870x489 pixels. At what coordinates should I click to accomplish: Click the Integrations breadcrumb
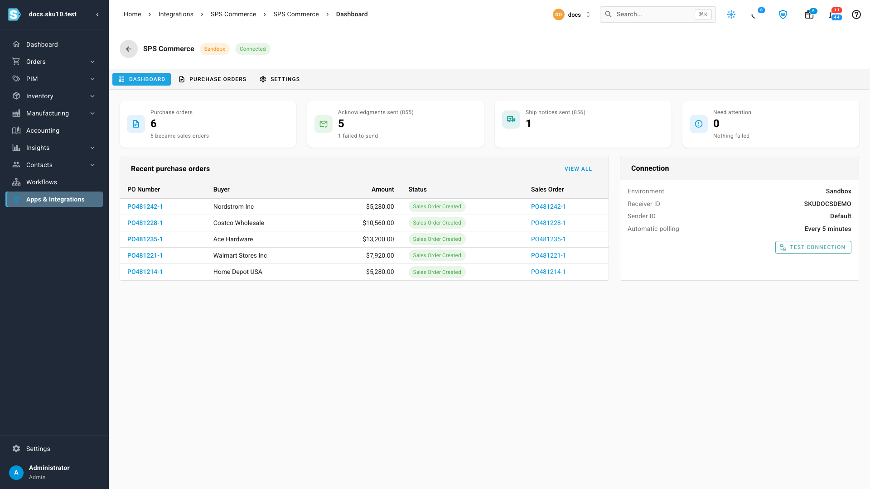point(176,14)
